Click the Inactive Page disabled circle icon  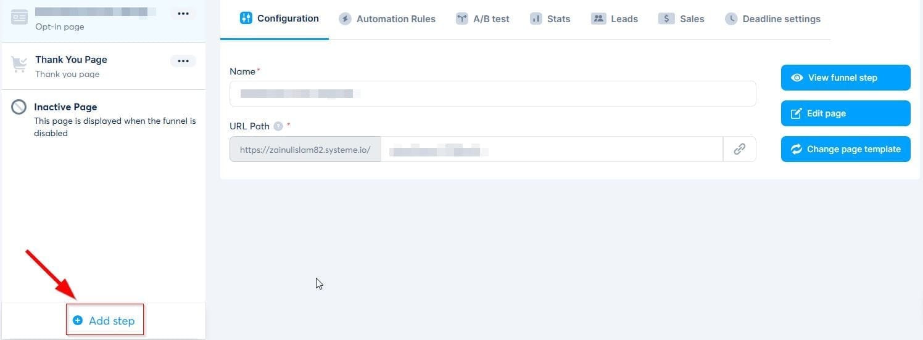pos(19,107)
